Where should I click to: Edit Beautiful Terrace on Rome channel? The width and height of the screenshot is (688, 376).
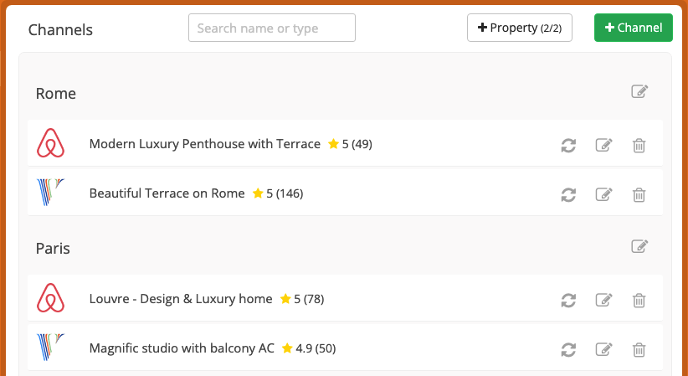603,194
